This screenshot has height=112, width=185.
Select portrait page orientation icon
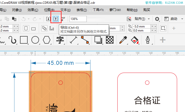26,29
